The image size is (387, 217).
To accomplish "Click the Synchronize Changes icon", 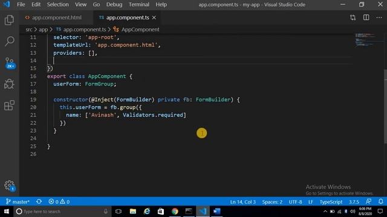I will pos(39,202).
